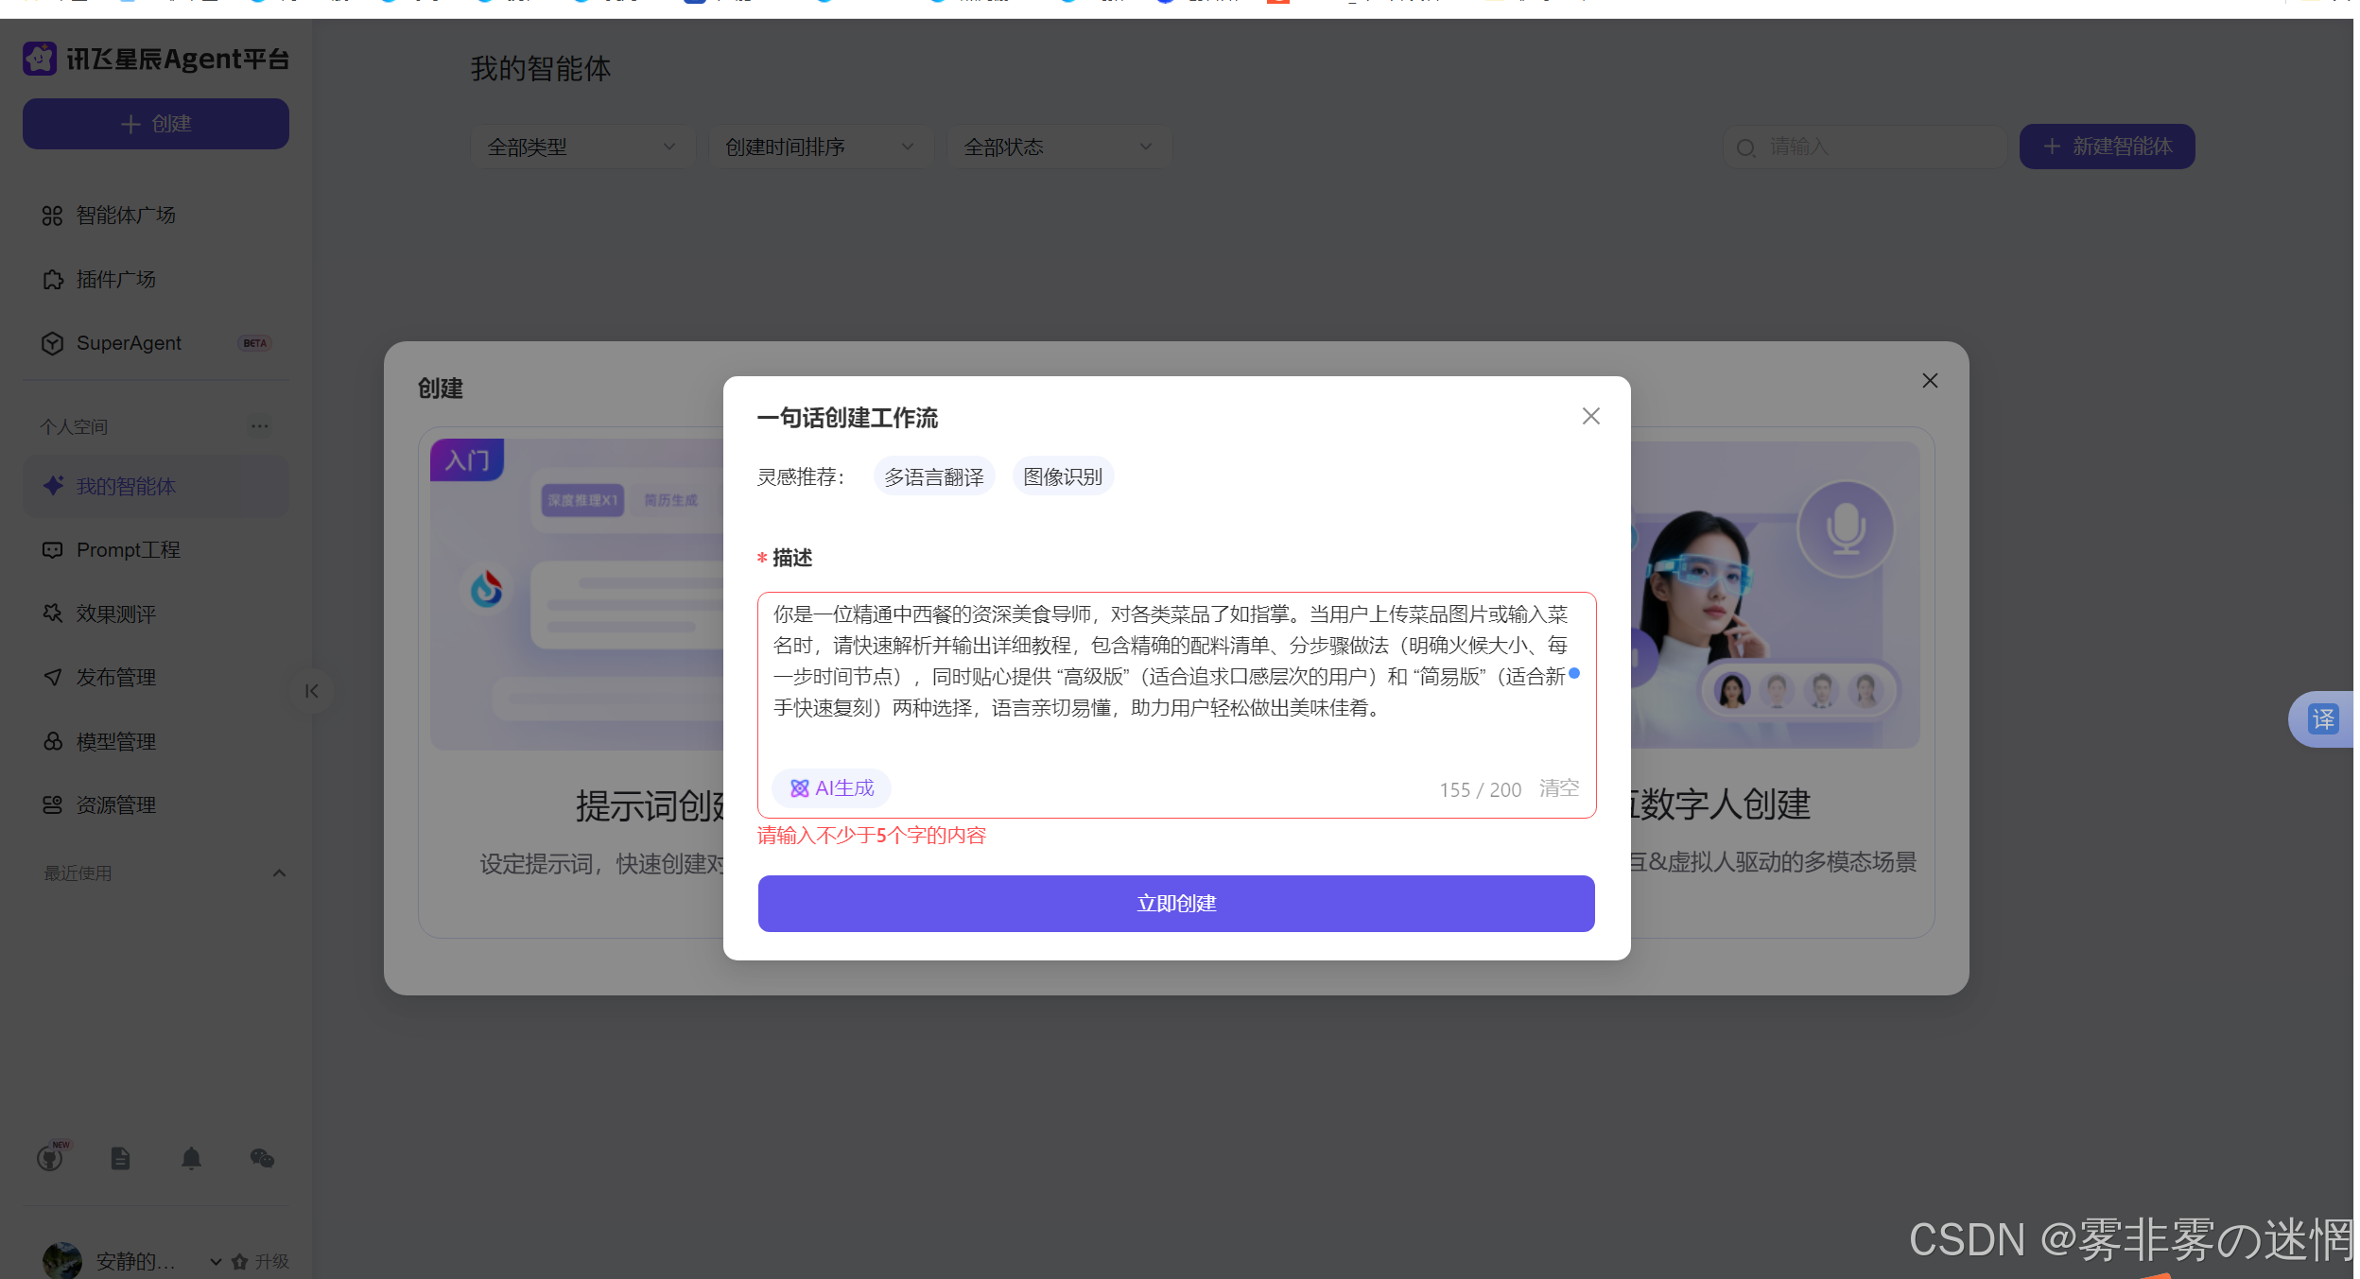Go to Prompt工程 menu item

click(x=128, y=550)
